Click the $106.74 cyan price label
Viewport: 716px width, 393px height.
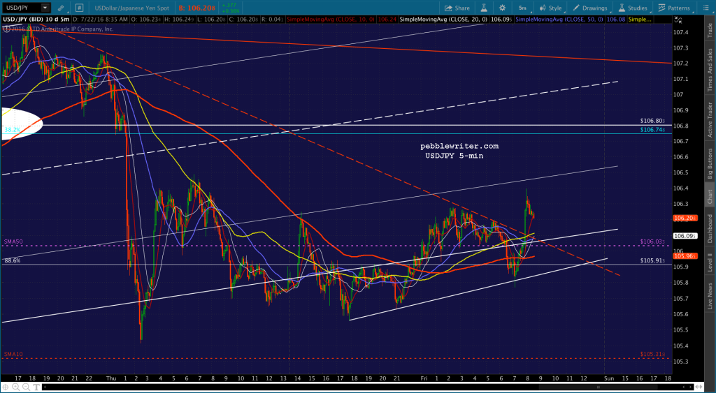coord(652,130)
